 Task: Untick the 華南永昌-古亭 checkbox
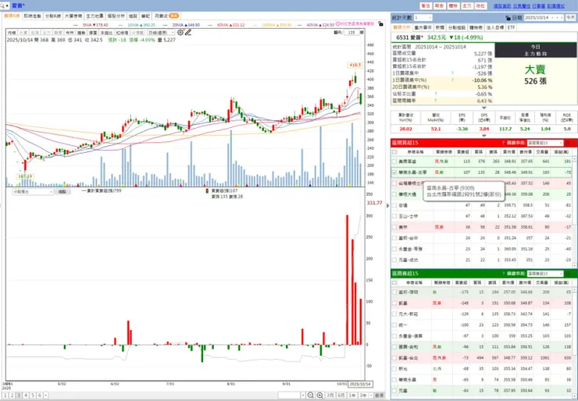pos(394,172)
